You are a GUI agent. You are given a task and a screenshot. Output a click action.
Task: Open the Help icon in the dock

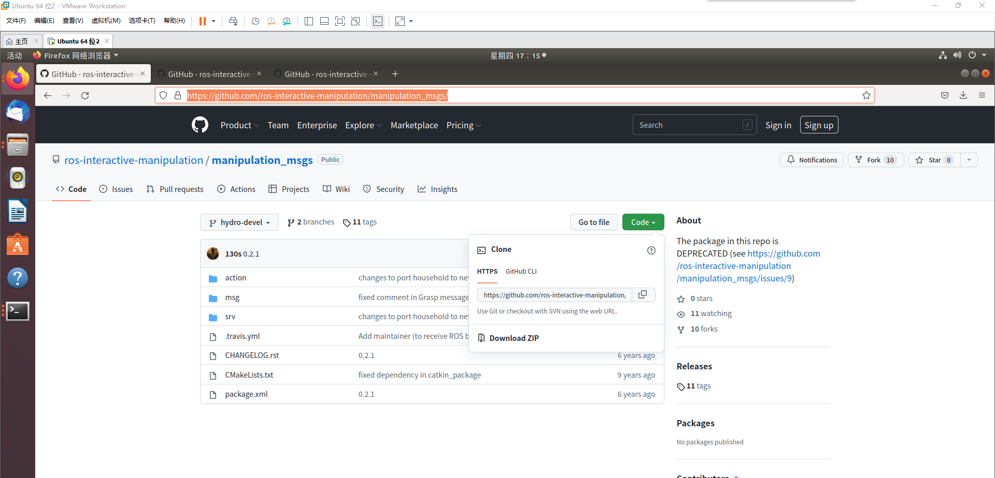tap(18, 278)
